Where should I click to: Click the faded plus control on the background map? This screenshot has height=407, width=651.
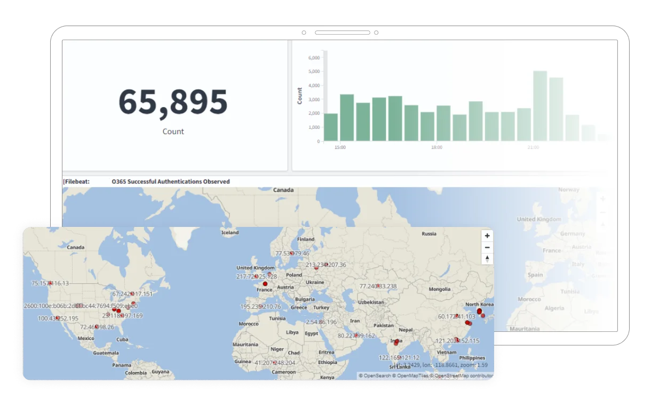pyautogui.click(x=603, y=199)
